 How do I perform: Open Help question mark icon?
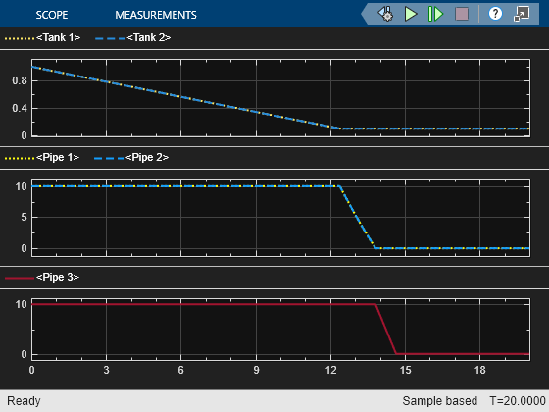click(495, 14)
